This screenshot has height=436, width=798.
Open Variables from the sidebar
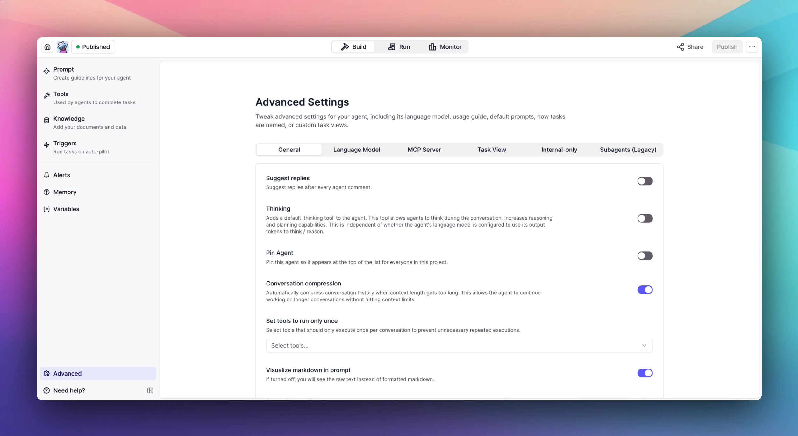click(x=66, y=209)
